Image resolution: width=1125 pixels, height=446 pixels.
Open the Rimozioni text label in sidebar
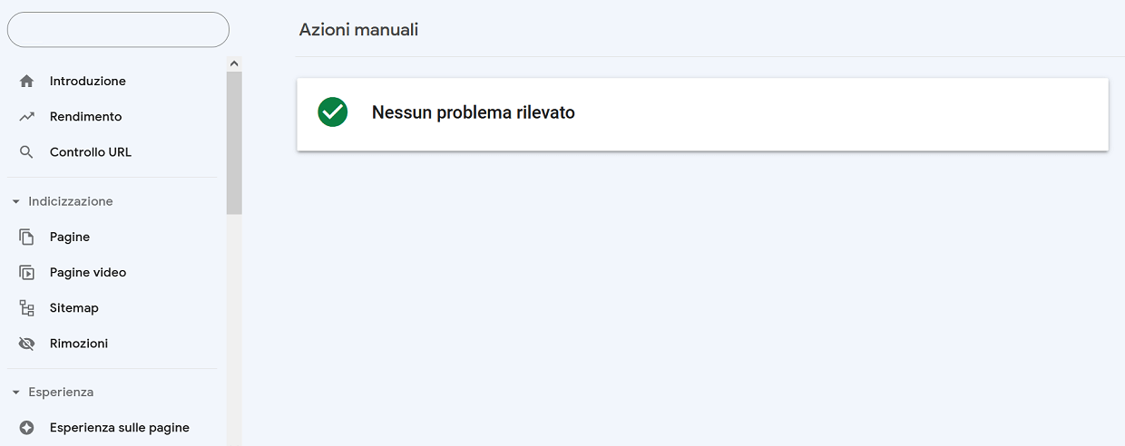(x=78, y=344)
